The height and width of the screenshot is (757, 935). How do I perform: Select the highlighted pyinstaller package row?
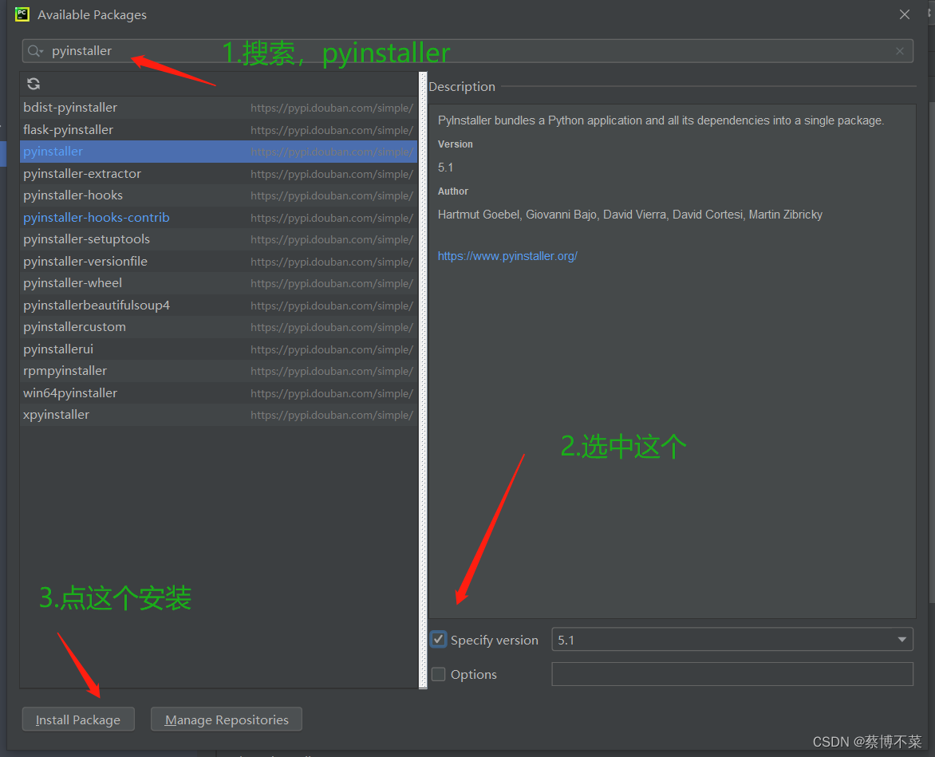[x=219, y=152]
